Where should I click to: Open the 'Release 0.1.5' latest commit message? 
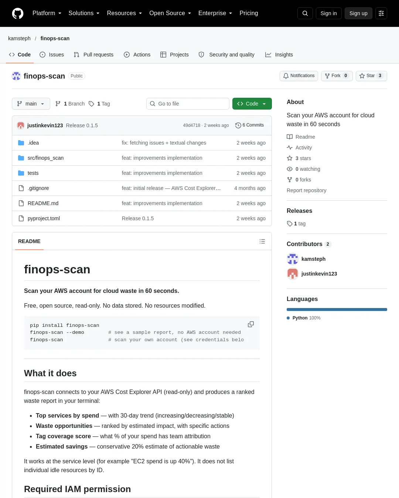click(x=82, y=125)
